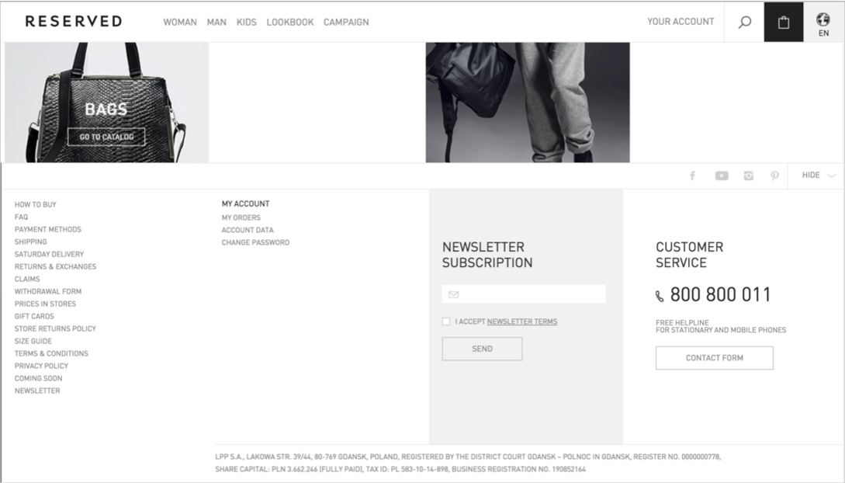This screenshot has height=483, width=845.
Task: Open the shopping bag cart icon
Action: 784,22
